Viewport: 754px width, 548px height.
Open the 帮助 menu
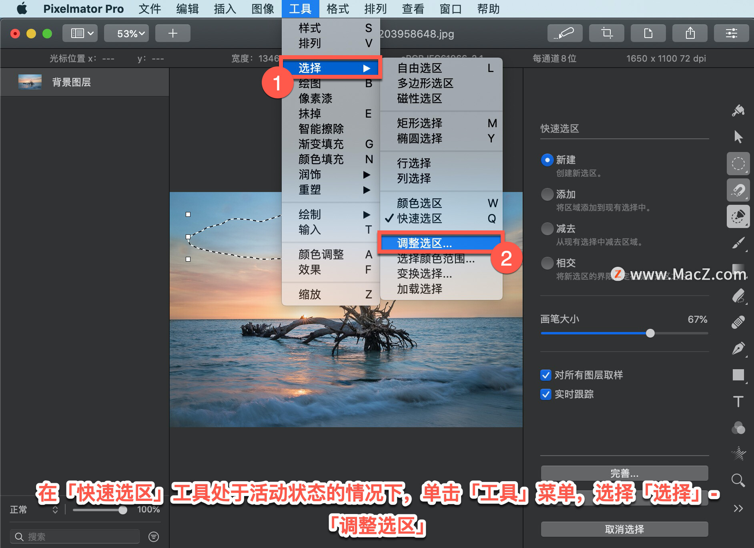click(488, 8)
